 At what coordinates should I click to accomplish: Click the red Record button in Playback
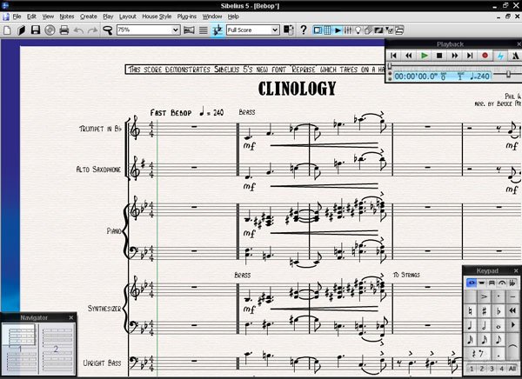(x=485, y=56)
